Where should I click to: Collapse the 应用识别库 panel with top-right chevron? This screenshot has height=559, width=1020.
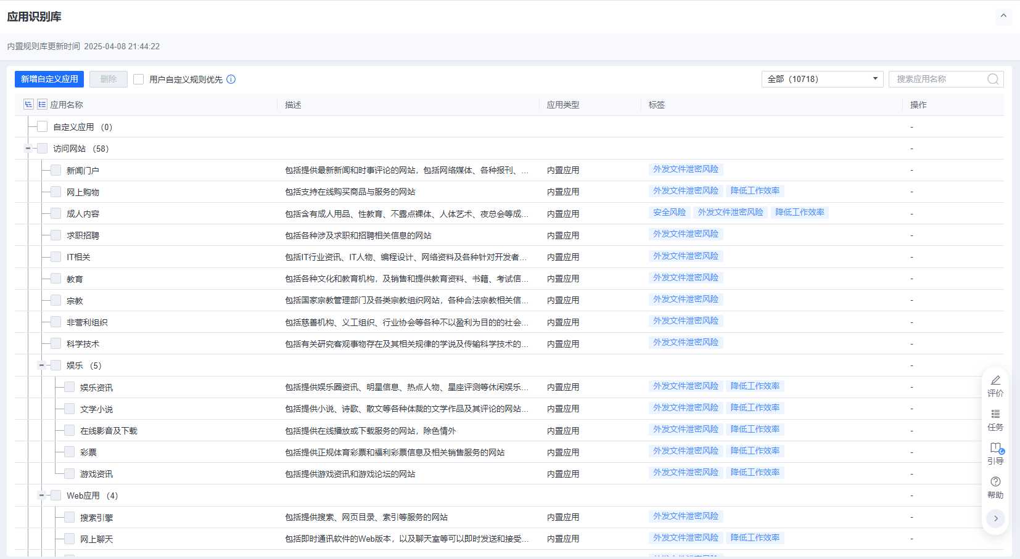coord(1003,16)
